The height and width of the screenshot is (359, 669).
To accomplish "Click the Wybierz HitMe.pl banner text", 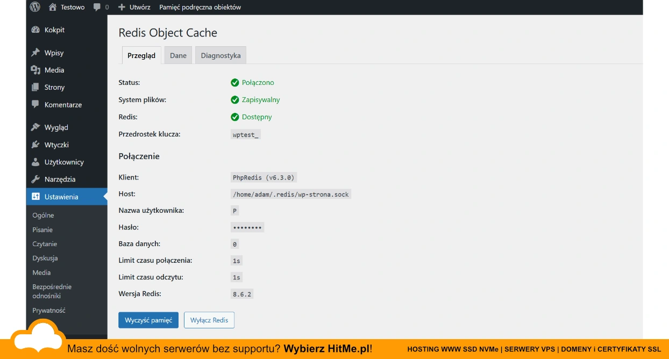I will 328,349.
